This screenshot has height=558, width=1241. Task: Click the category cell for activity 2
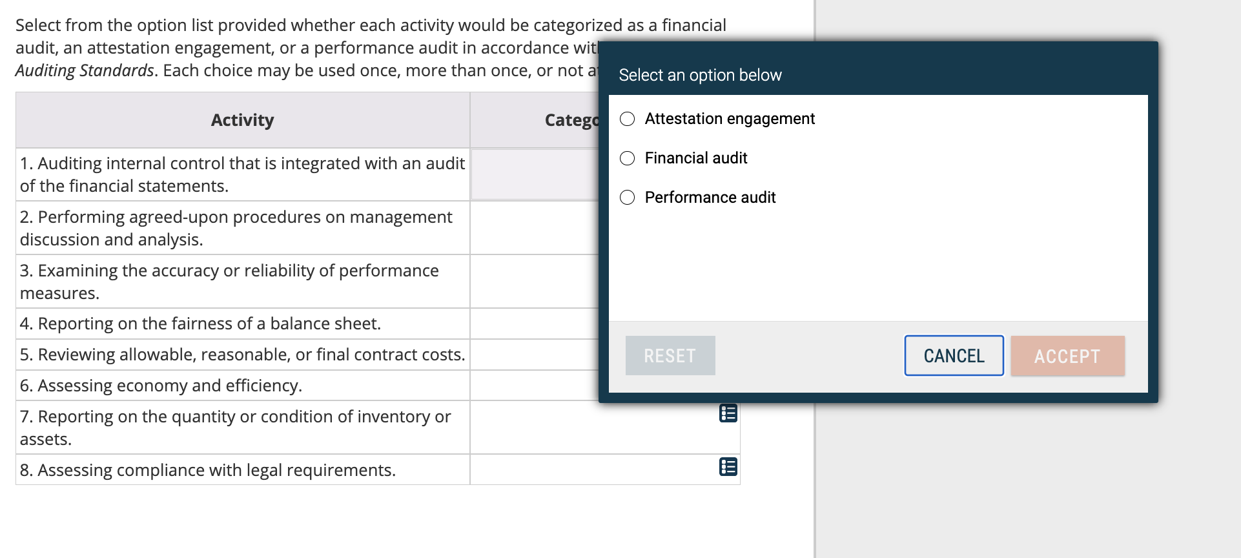(535, 228)
